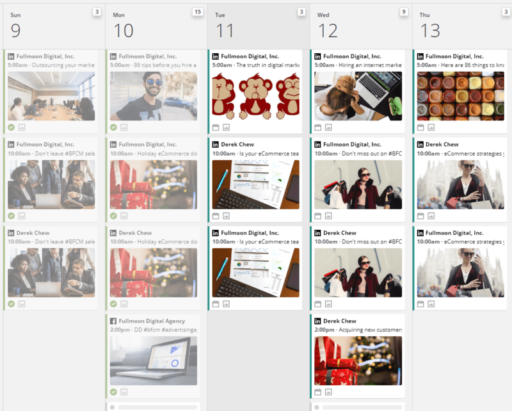This screenshot has width=512, height=411.
Task: Click green checkmark under the Facebook 2:00pm post
Action: (113, 392)
